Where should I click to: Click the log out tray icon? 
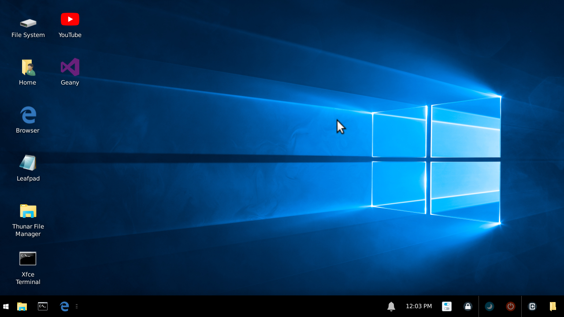[532, 306]
